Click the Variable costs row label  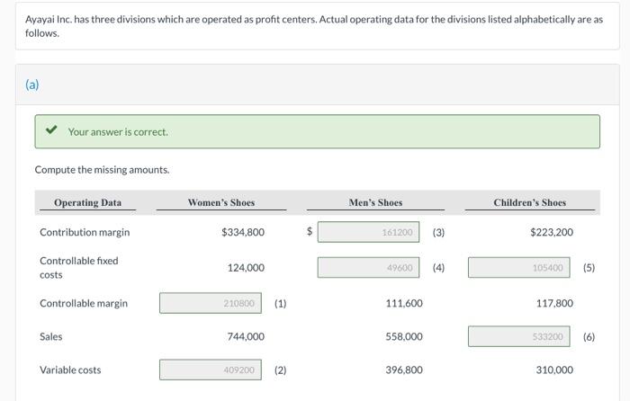click(70, 370)
